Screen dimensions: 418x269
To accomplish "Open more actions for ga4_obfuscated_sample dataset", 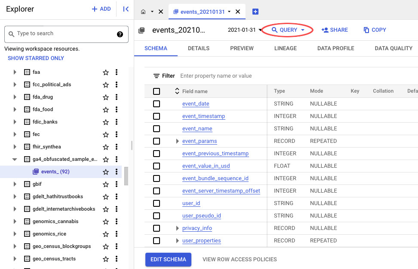I will (x=117, y=159).
